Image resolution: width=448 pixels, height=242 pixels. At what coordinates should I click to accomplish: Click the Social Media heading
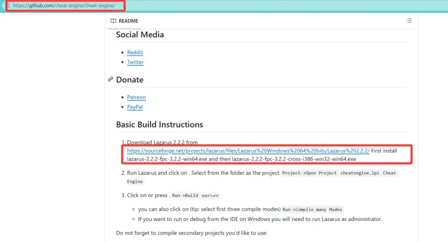[x=140, y=35]
